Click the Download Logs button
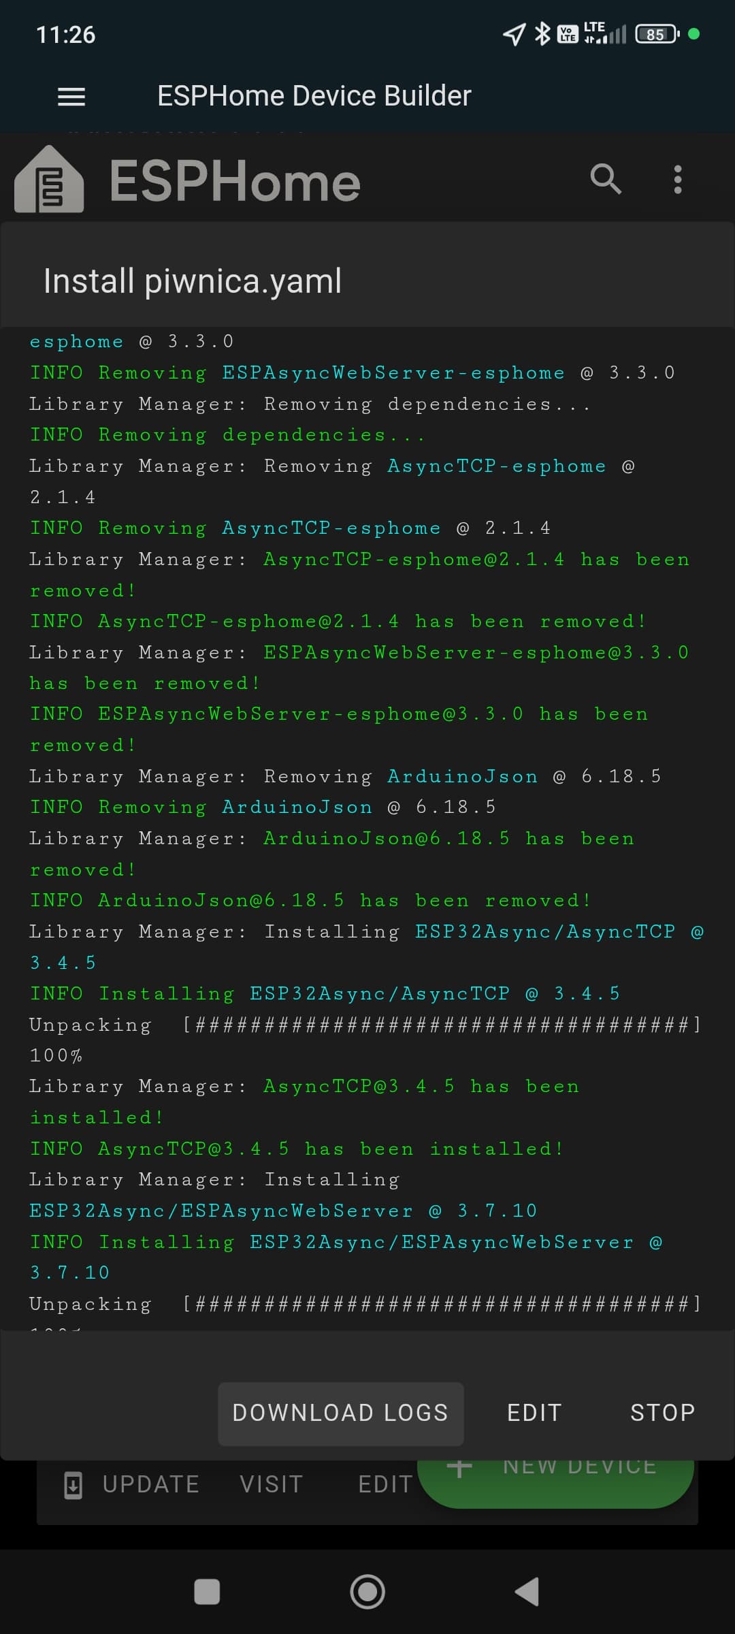 point(340,1413)
